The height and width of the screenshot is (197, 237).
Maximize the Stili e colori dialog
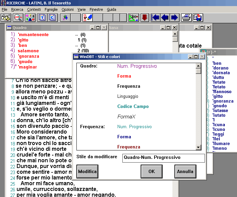point(196,57)
